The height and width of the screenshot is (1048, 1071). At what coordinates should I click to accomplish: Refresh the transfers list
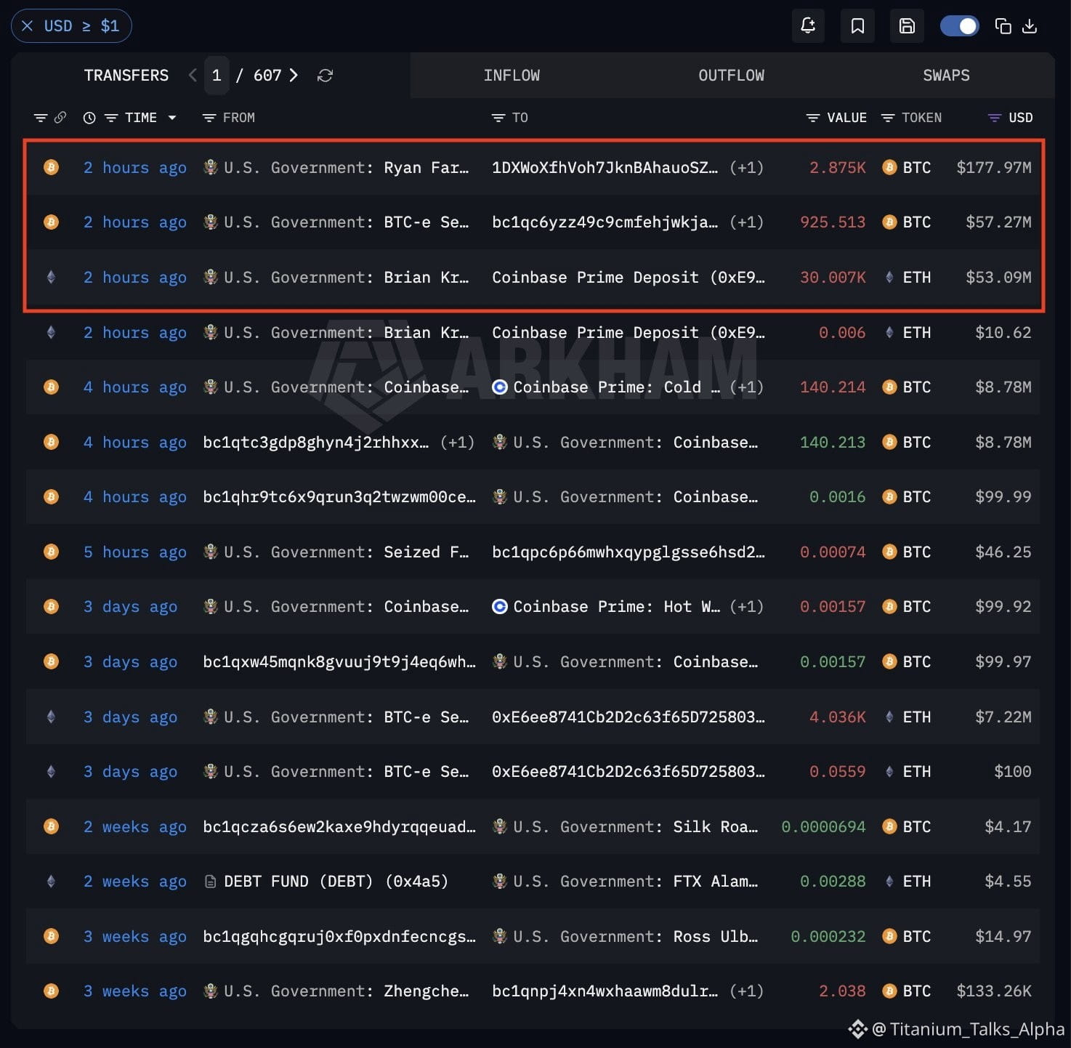326,76
